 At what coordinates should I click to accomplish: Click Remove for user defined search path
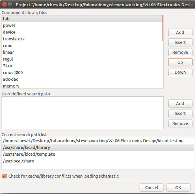180,123
